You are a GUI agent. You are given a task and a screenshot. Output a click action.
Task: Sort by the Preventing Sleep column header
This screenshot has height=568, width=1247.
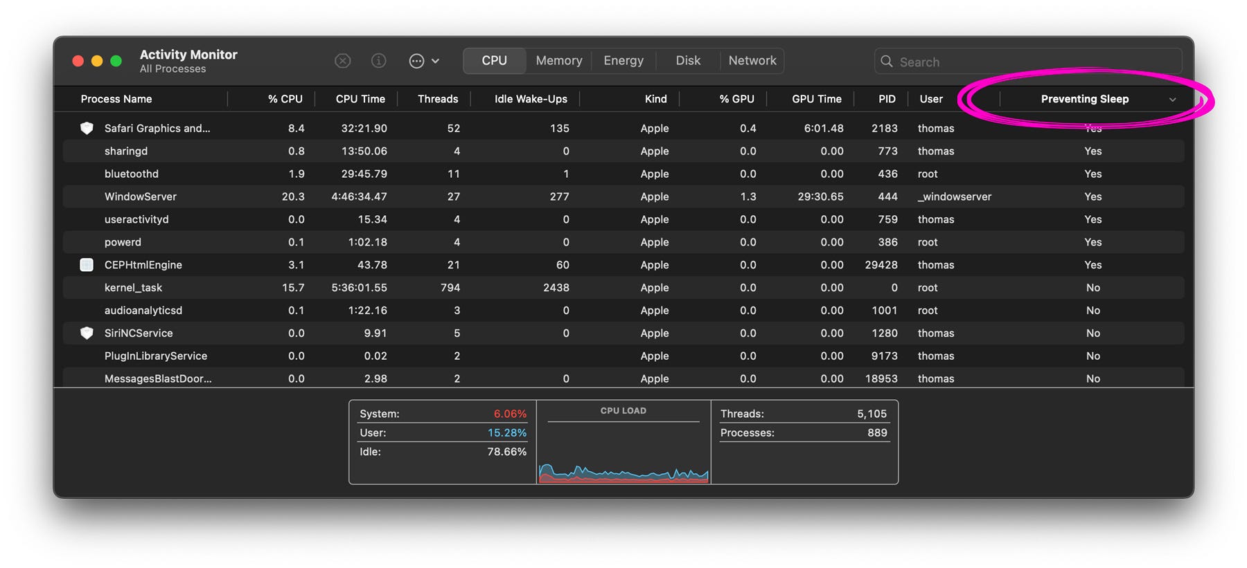coord(1084,99)
